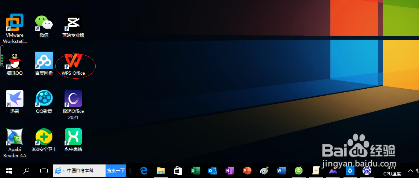419x178 pixels.
Task: Click the green side performance meter
Action: click(x=2, y=56)
